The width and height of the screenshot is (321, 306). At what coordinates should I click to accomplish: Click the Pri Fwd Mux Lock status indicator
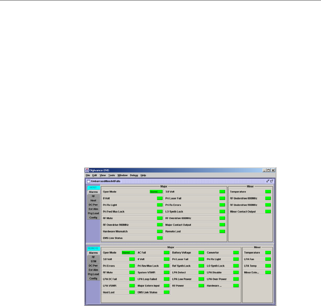pos(160,212)
